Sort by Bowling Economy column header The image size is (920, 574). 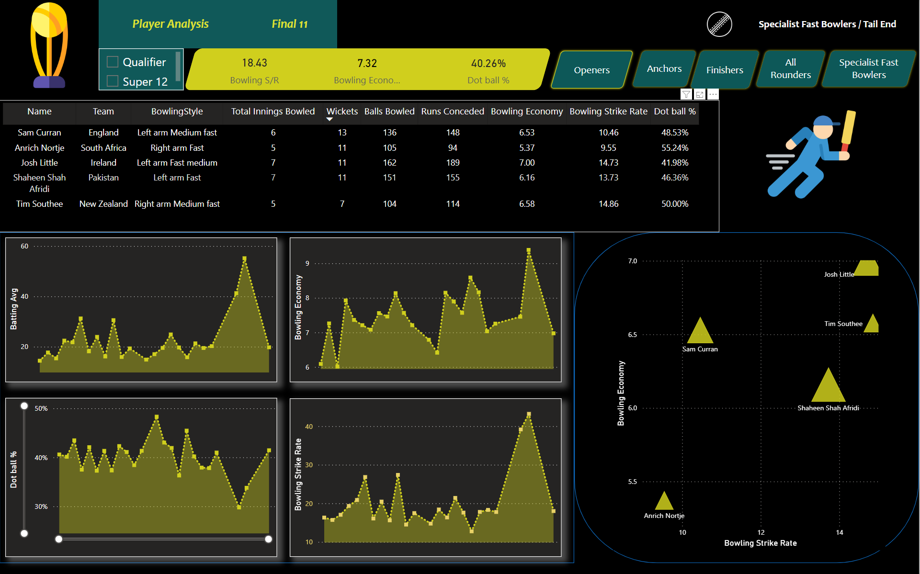[x=526, y=112]
